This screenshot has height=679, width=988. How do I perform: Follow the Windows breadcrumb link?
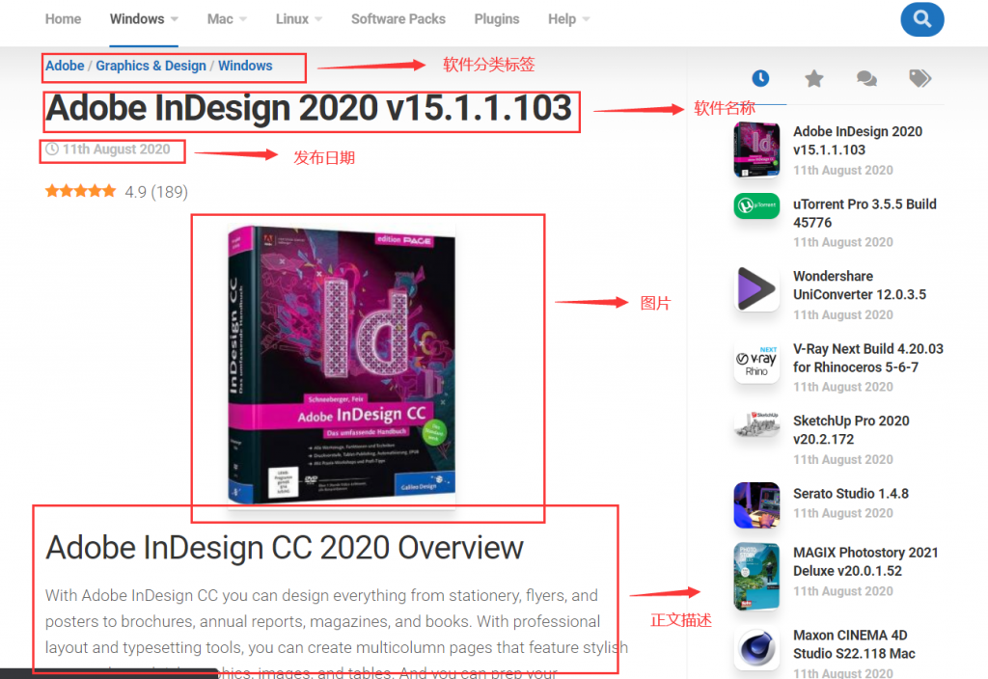245,66
